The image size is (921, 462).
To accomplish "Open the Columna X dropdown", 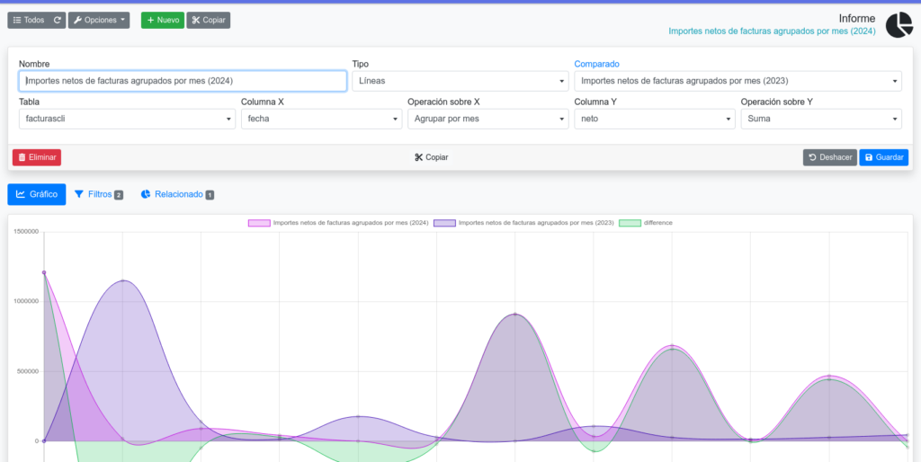I will (x=320, y=119).
